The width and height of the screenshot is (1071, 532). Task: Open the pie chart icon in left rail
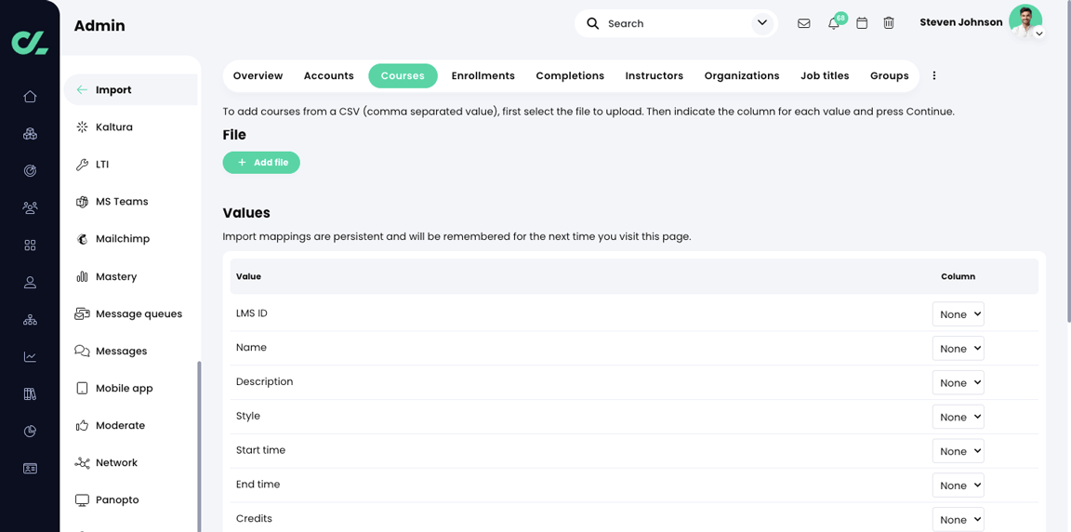click(30, 431)
